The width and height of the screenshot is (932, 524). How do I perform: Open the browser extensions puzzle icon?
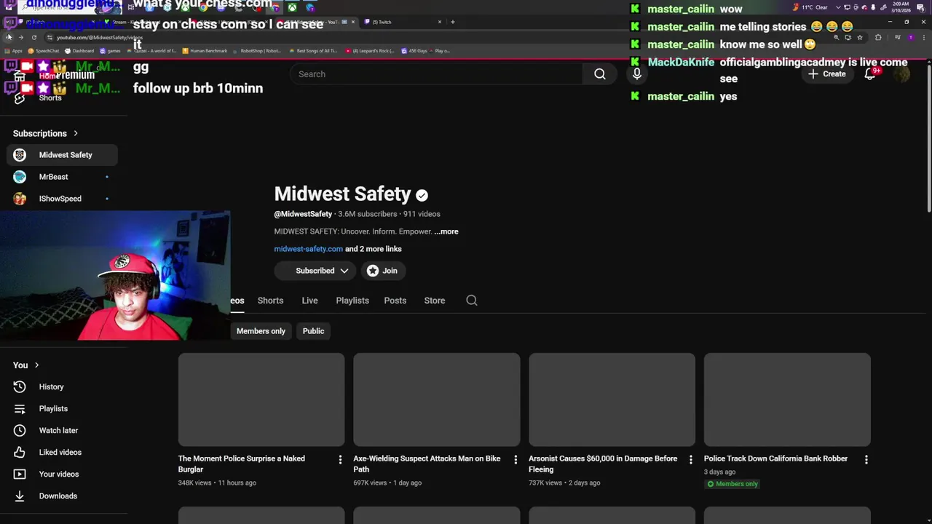click(x=878, y=37)
